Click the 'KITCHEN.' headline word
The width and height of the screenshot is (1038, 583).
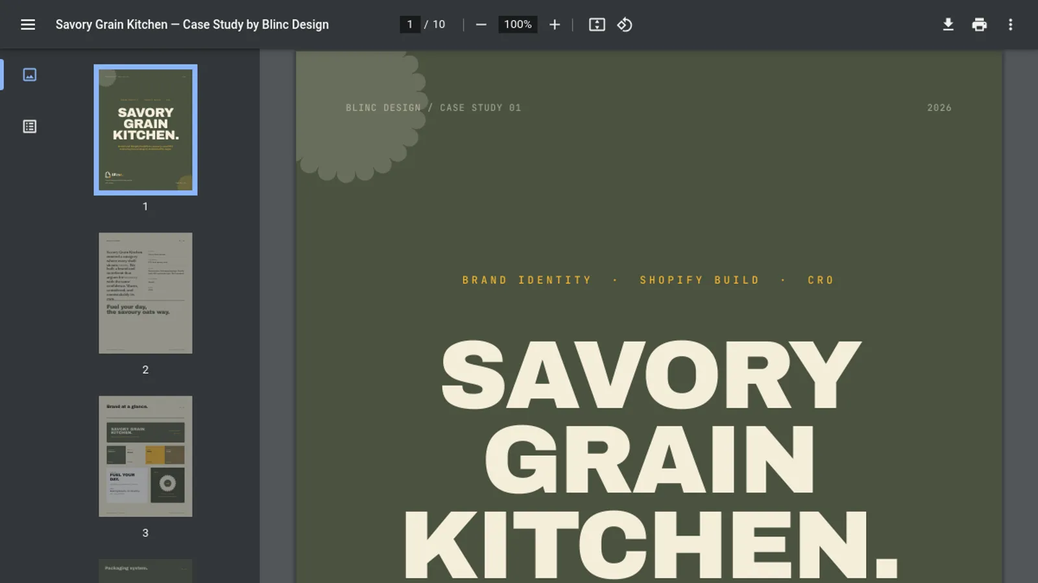tap(651, 544)
